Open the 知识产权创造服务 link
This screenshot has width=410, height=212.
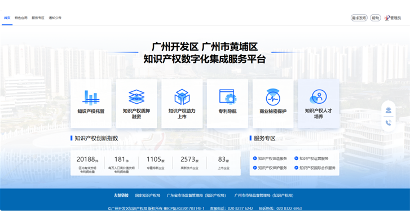coord(272,158)
